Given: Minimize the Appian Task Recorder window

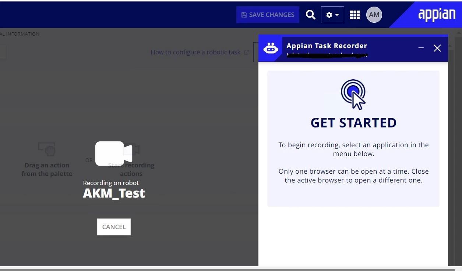Looking at the screenshot, I should 421,48.
